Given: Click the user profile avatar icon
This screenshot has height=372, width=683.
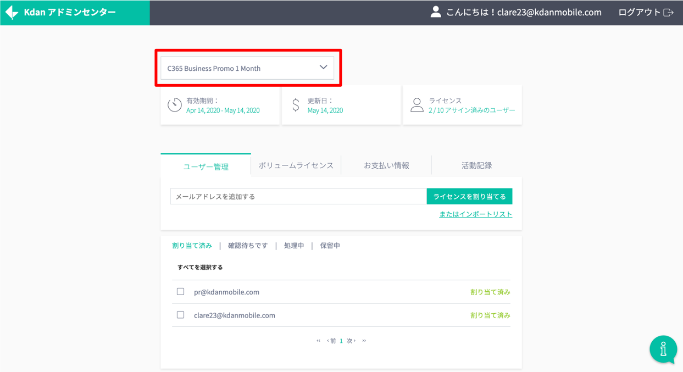Looking at the screenshot, I should pos(436,12).
